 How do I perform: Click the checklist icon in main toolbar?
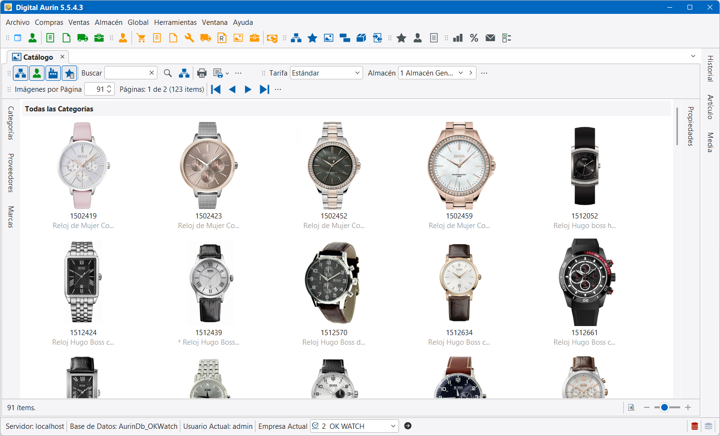[x=507, y=38]
